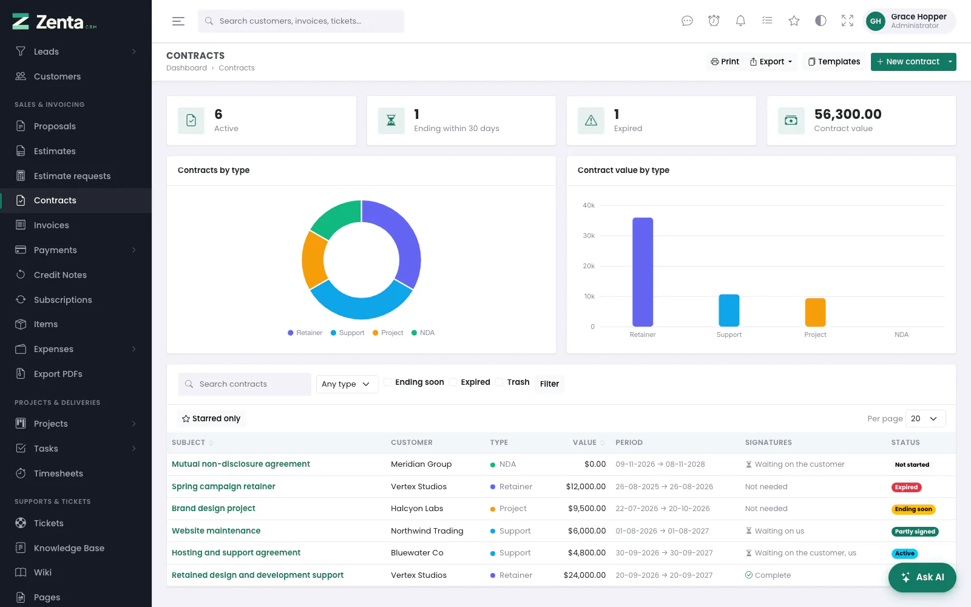
Task: Click the Active contracts check icon card
Action: [x=191, y=121]
